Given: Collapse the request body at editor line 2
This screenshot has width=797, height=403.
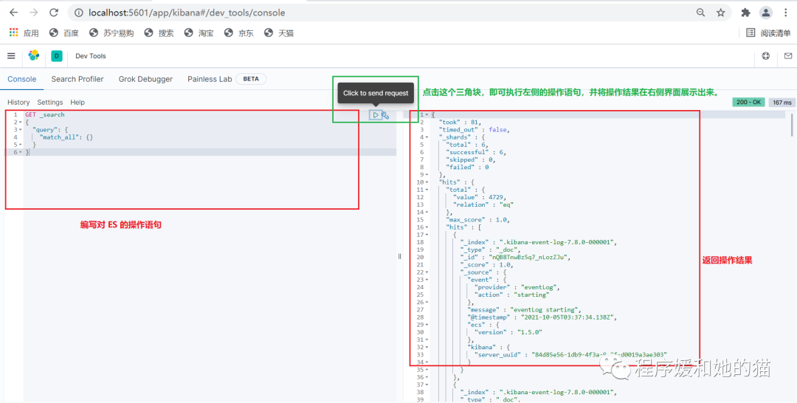Looking at the screenshot, I should point(20,123).
